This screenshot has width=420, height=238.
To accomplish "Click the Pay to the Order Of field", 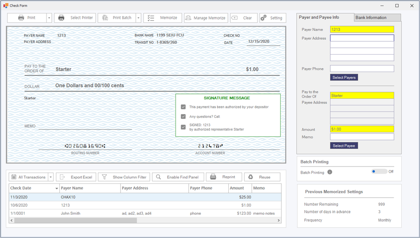I will pos(362,96).
